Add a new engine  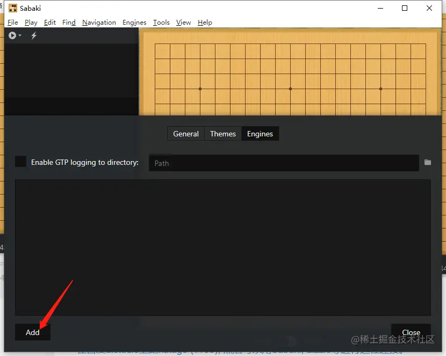click(33, 332)
